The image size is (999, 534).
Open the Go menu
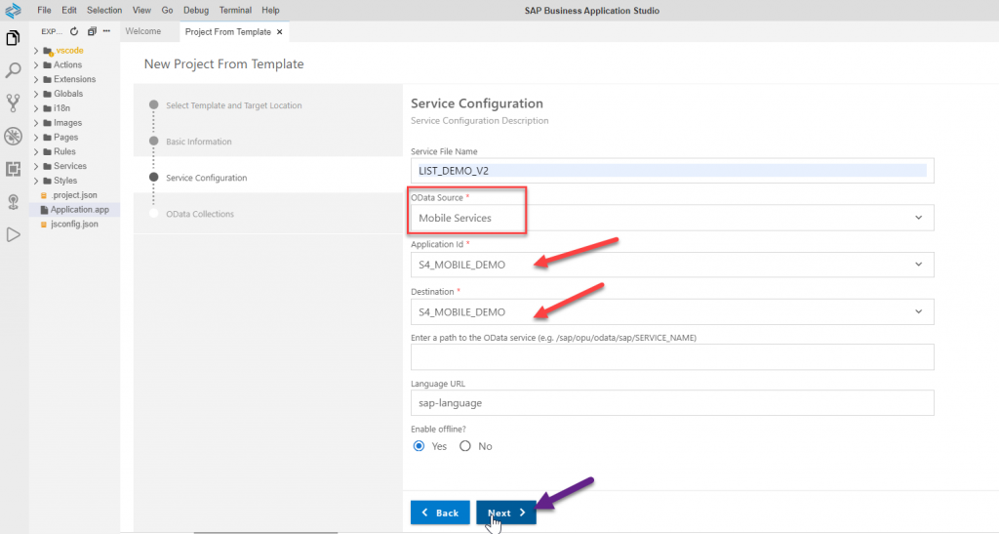(167, 10)
